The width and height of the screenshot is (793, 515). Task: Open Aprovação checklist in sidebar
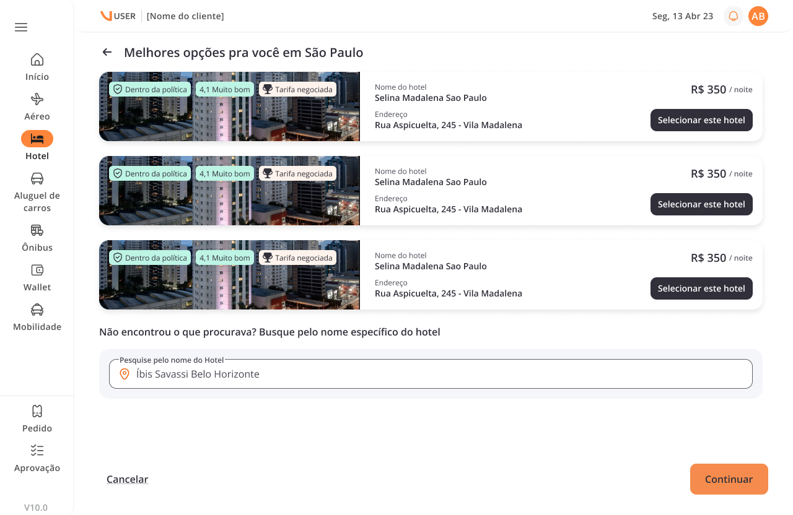tap(37, 451)
